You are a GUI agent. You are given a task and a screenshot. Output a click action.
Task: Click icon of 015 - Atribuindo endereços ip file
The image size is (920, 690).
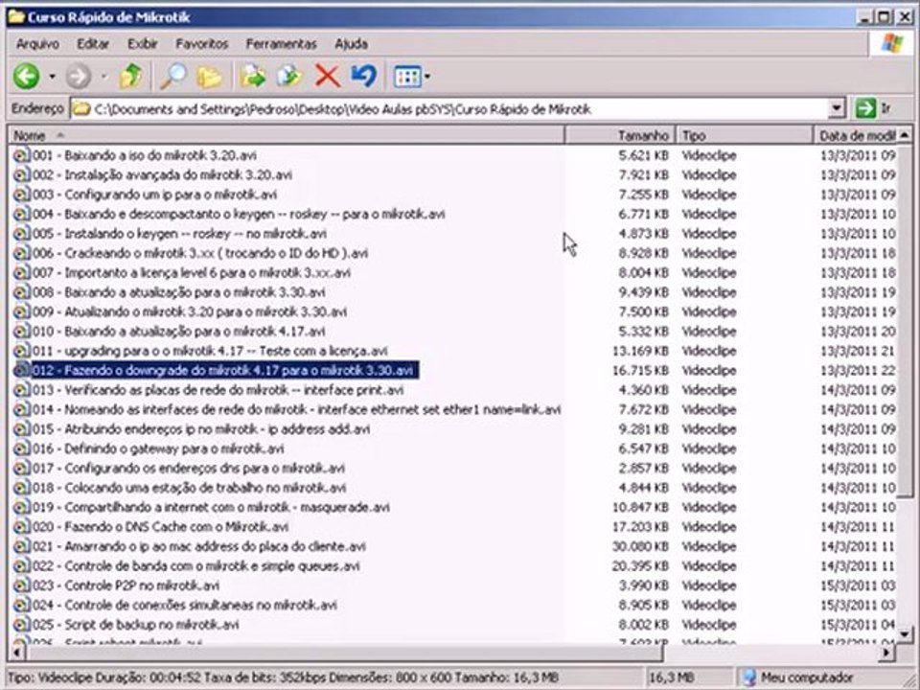22,429
